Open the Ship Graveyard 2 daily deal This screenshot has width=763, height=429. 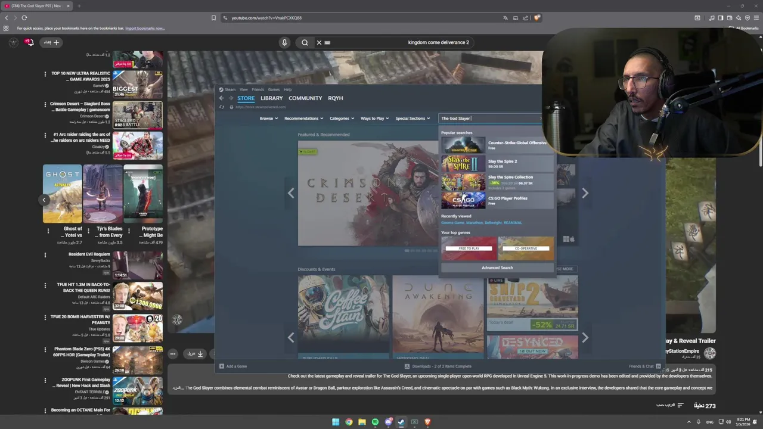pos(532,303)
